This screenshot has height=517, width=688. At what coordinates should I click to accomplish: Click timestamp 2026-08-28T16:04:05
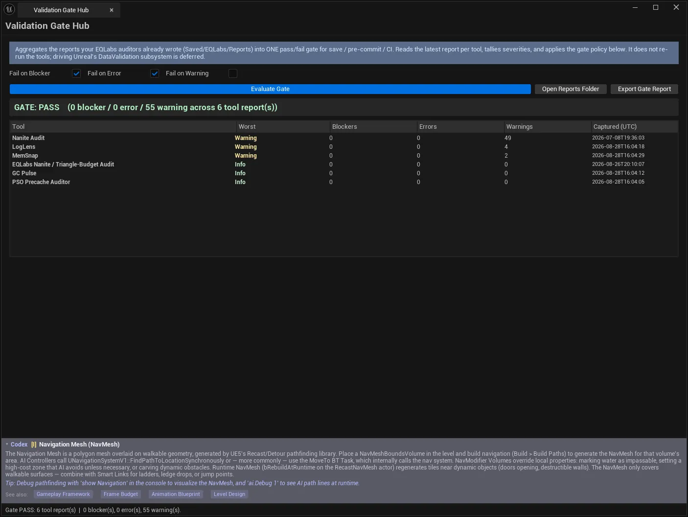(618, 182)
